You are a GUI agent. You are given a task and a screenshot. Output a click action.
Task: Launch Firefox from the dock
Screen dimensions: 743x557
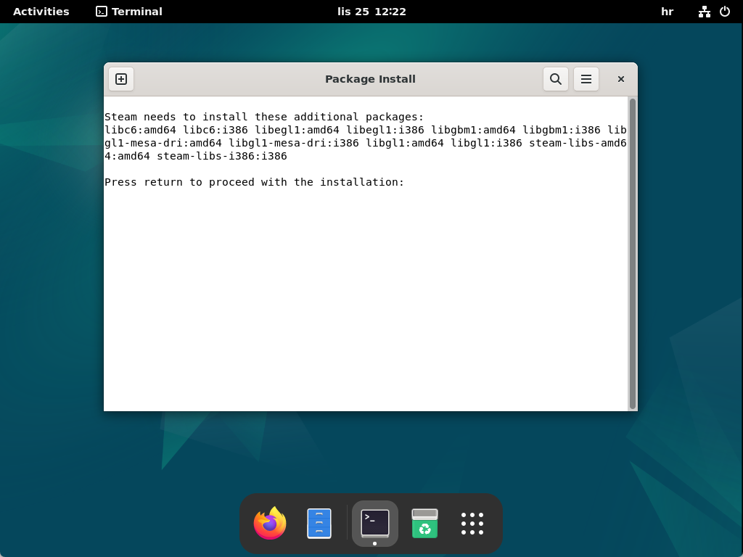point(269,523)
